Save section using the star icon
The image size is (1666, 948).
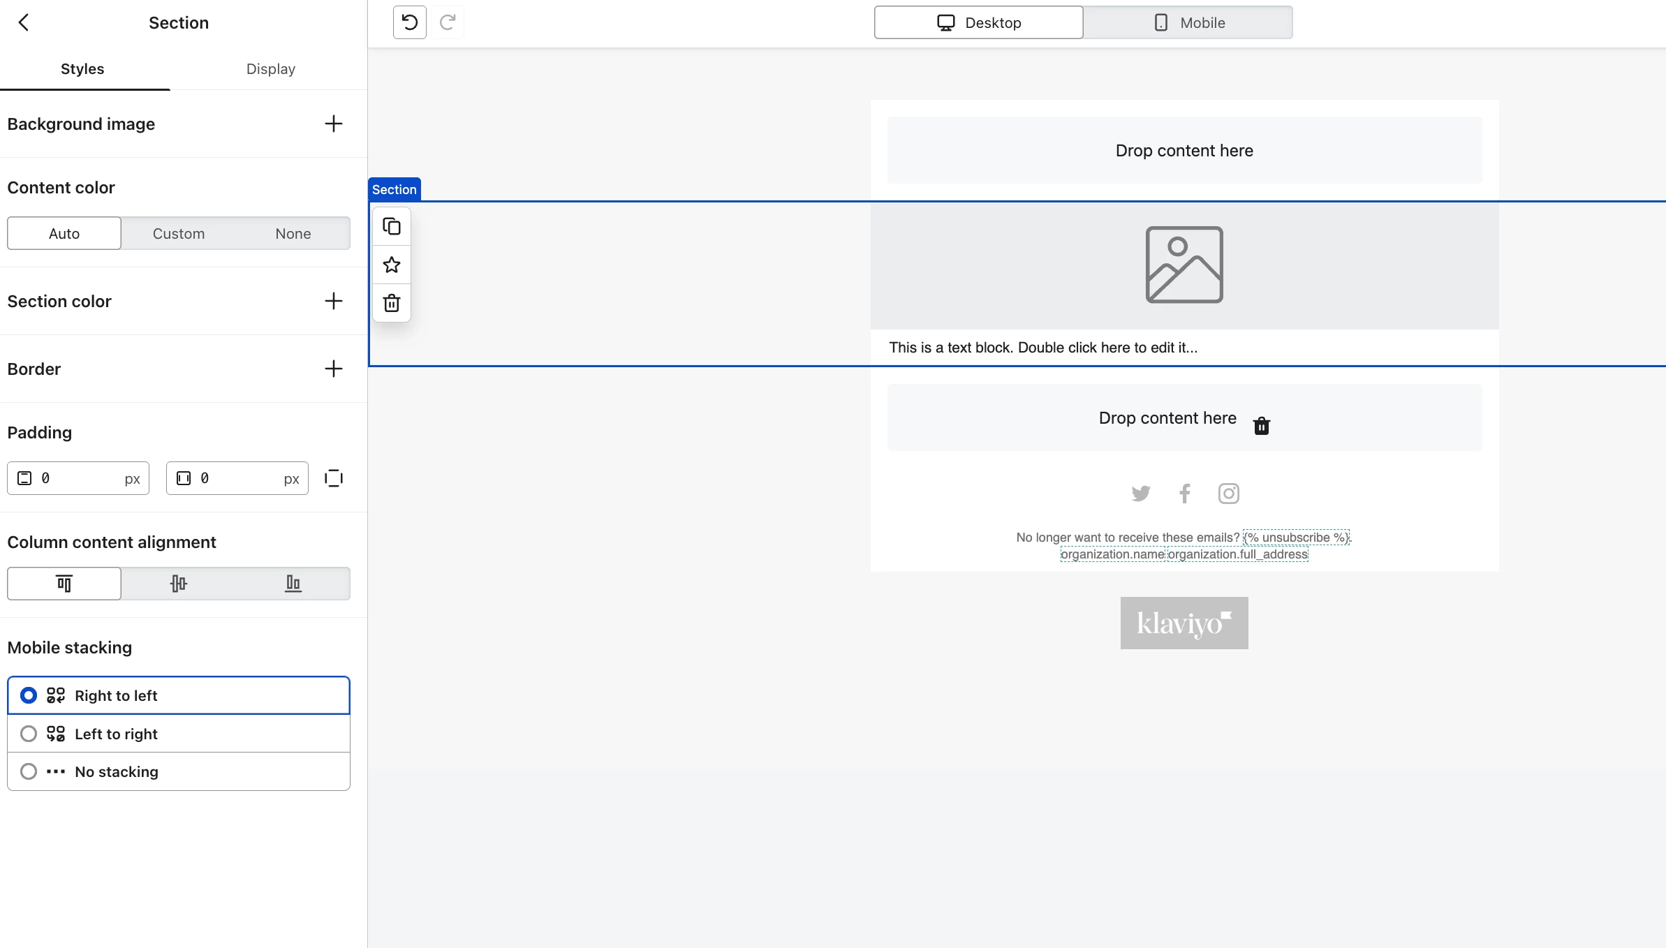pos(392,265)
